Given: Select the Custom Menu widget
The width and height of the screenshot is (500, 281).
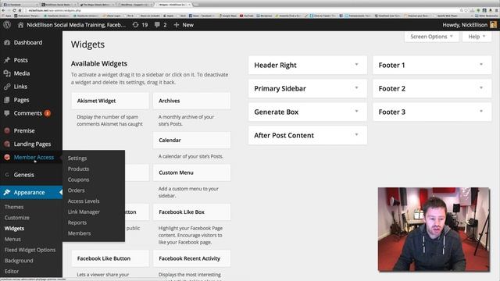Looking at the screenshot, I should click(x=191, y=173).
